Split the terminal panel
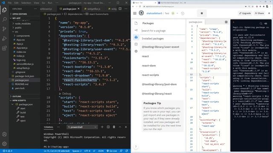Image resolution: width=273 pixels, height=153 pixels. (x=108, y=127)
